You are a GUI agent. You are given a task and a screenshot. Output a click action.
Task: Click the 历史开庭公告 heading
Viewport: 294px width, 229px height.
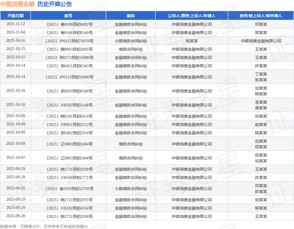tap(55, 4)
